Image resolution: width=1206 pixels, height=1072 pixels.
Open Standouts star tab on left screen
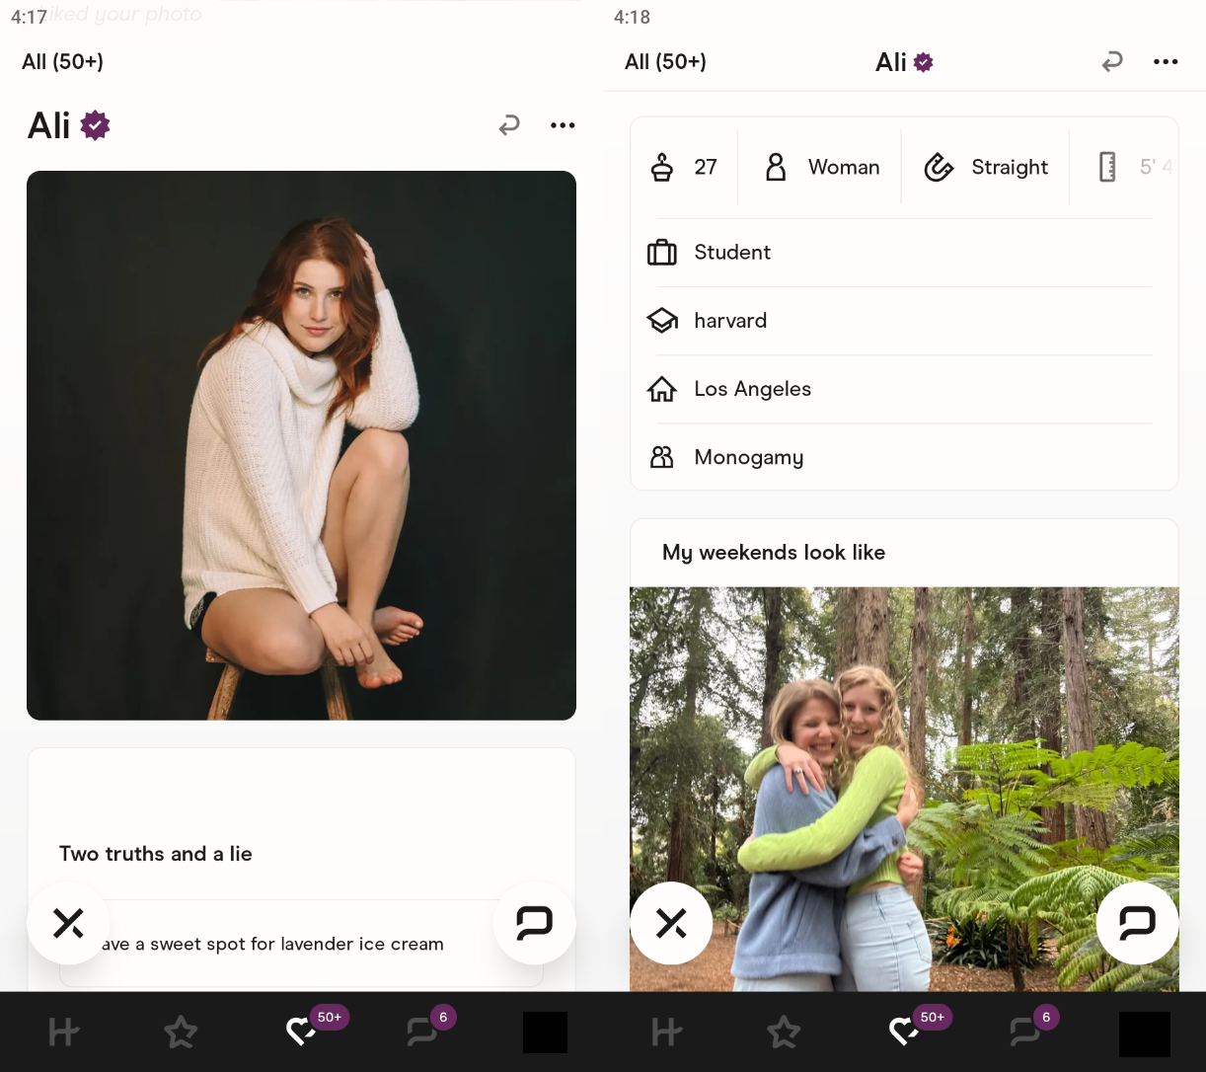181,1033
